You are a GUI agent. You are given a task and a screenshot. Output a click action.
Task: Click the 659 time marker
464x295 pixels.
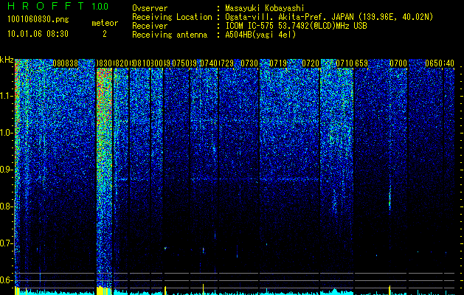tap(361, 63)
